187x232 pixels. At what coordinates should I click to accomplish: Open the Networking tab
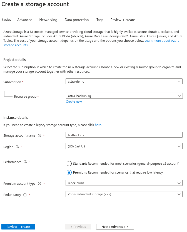pyautogui.click(x=48, y=20)
